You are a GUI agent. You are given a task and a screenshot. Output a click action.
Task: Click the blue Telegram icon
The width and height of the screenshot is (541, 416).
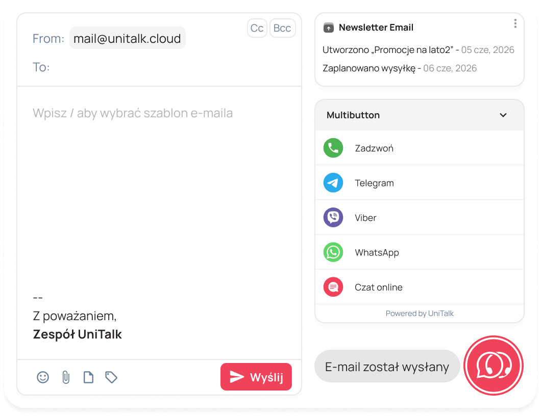point(333,183)
